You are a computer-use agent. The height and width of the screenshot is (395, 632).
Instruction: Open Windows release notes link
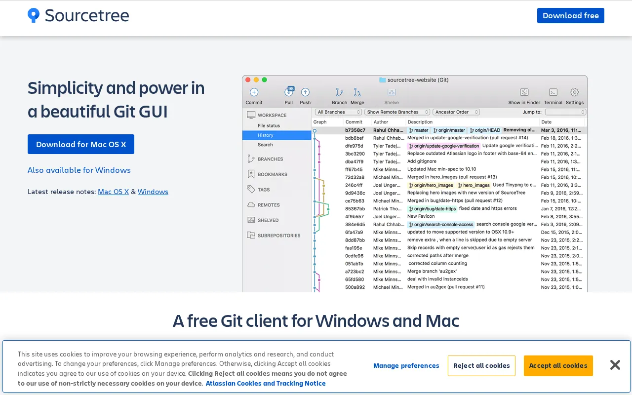pos(153,192)
